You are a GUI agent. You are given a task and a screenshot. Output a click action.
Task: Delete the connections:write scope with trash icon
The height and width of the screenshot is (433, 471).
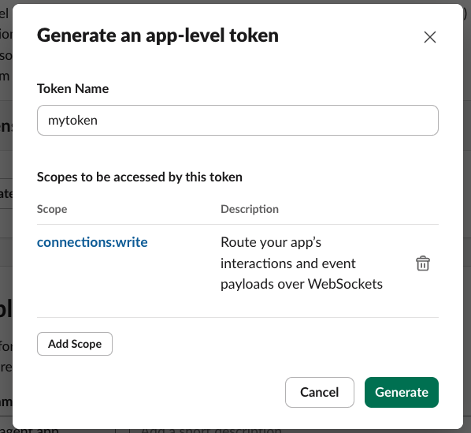[x=423, y=263]
